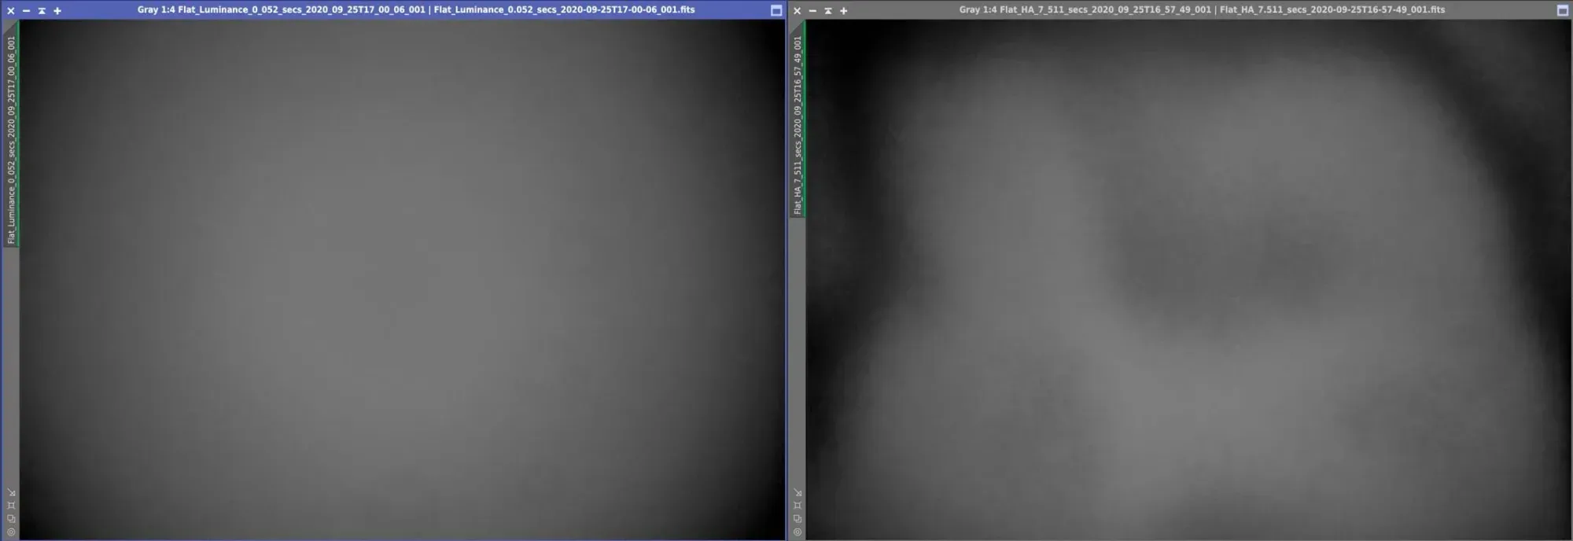Screen dimensions: 1573x541
Task: Click the Flat_HA flat image canvas
Action: point(1188,279)
